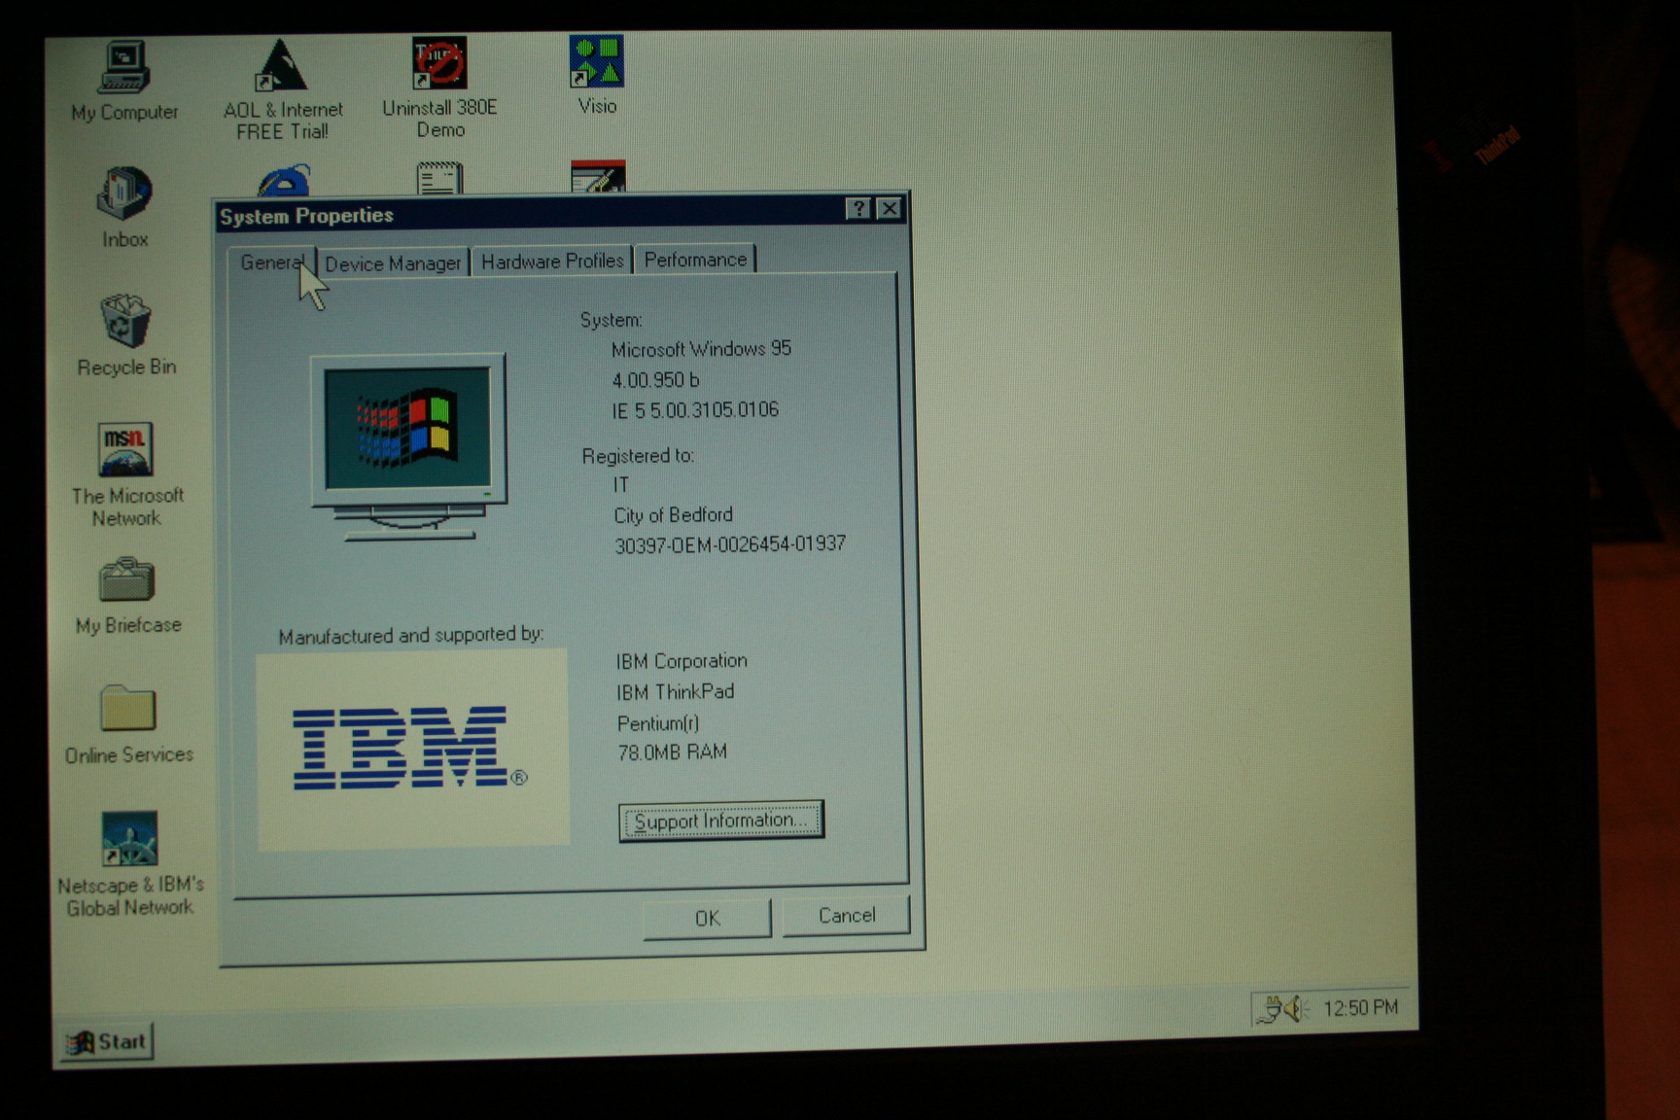Close the System Properties dialog
The width and height of the screenshot is (1680, 1120).
pyautogui.click(x=889, y=208)
